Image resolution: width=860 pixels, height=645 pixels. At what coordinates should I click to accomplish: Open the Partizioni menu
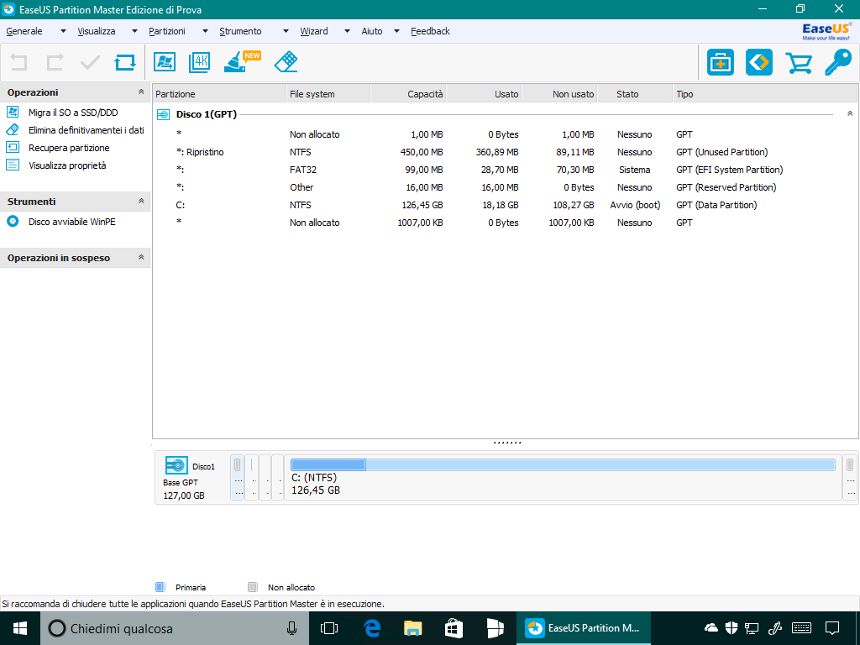(x=167, y=31)
